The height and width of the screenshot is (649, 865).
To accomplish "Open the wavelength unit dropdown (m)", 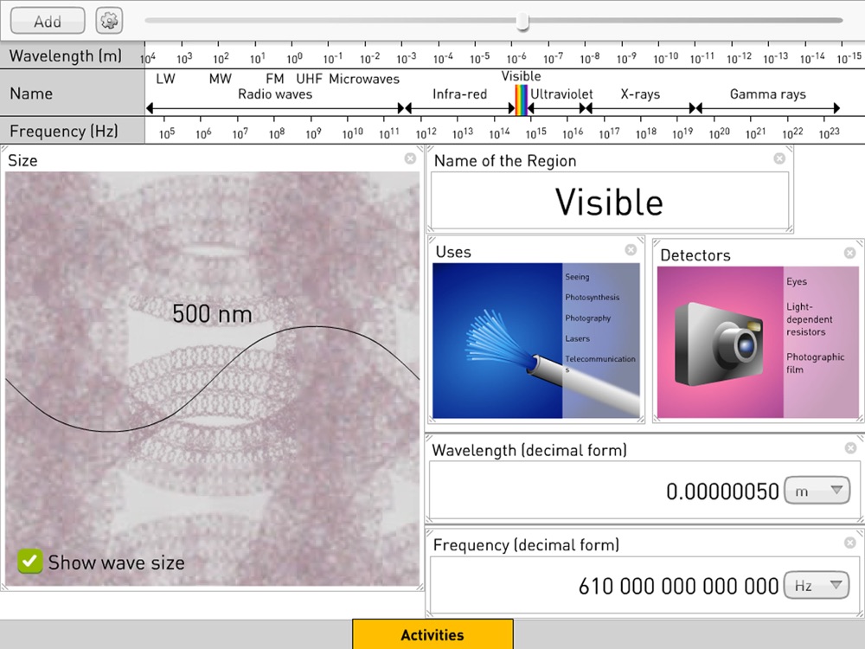I will pyautogui.click(x=817, y=491).
